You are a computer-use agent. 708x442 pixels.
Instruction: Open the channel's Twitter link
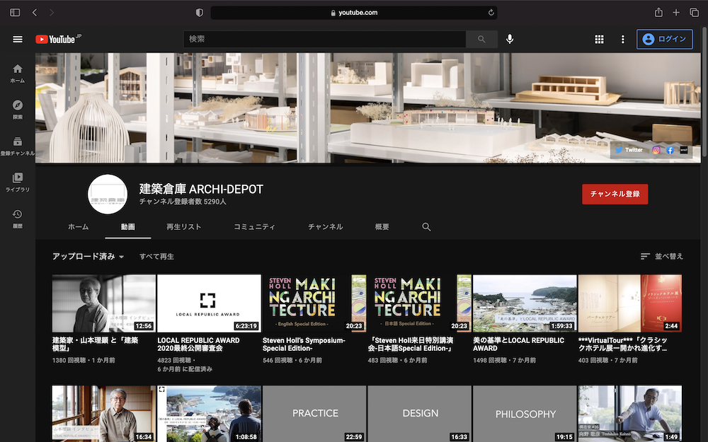point(629,150)
